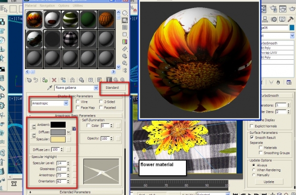The width and height of the screenshot is (296, 195).
Task: Click Sample UV Tiling icon
Action: point(125,35)
